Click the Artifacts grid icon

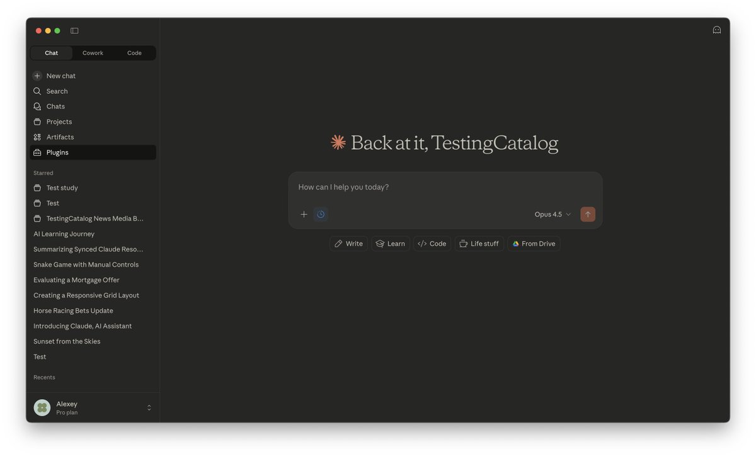[x=37, y=137]
